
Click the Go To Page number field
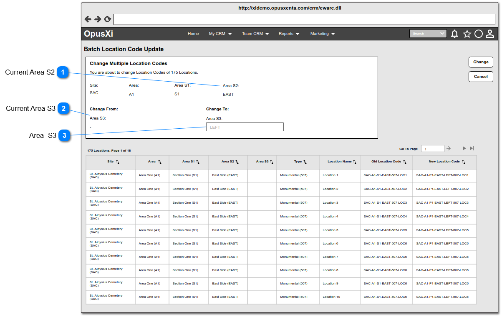tap(433, 149)
